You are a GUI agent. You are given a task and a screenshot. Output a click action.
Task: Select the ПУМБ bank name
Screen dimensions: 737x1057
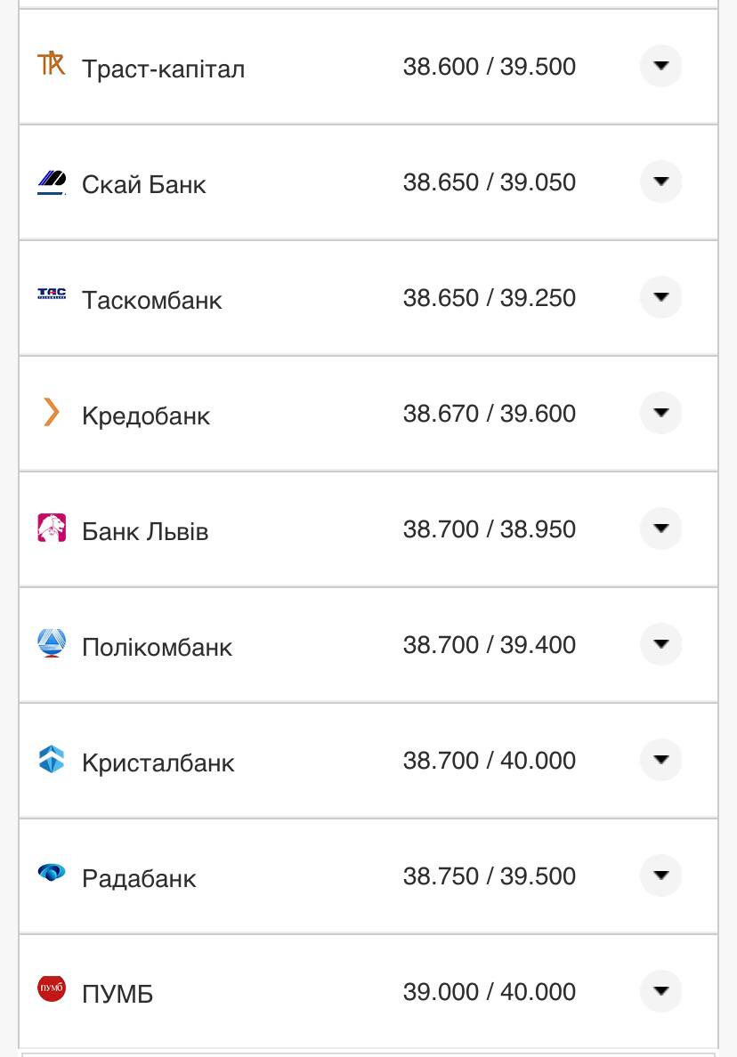click(117, 994)
